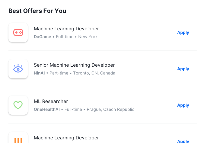204x143 pixels.
Task: Apply to the DaGame job offer
Action: click(183, 32)
